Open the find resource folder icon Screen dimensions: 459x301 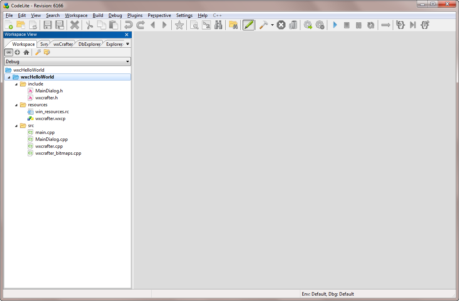pyautogui.click(x=233, y=25)
